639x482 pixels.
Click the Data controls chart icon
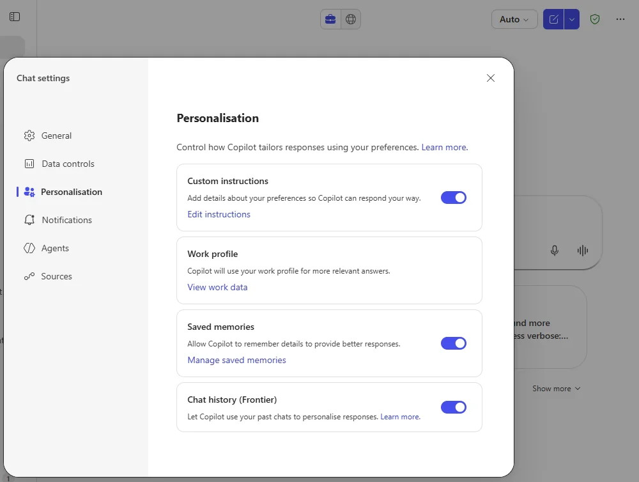tap(29, 164)
